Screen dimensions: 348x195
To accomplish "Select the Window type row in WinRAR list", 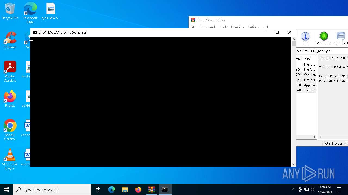I will pyautogui.click(x=306, y=75).
